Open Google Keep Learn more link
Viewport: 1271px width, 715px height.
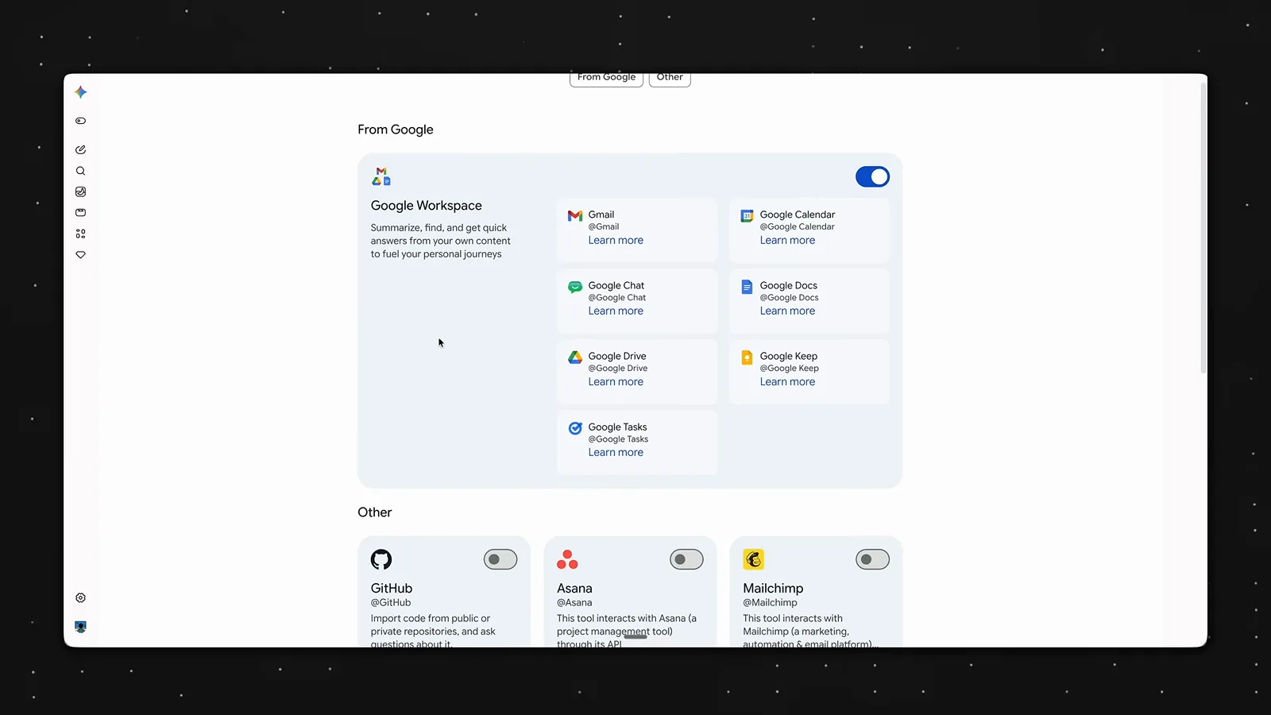click(x=787, y=381)
